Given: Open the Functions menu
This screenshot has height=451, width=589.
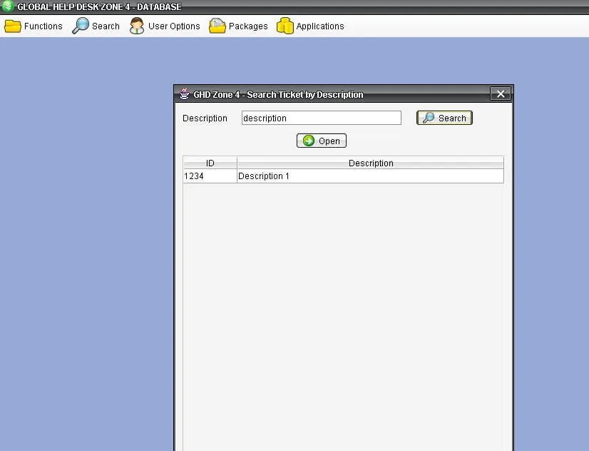Looking at the screenshot, I should point(33,26).
